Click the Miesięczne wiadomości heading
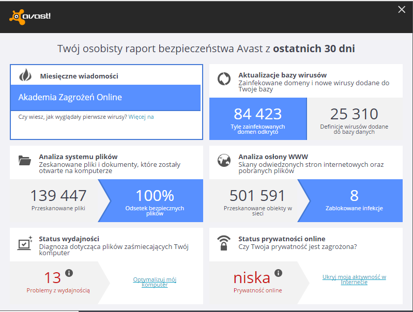413x312 pixels. click(x=79, y=76)
